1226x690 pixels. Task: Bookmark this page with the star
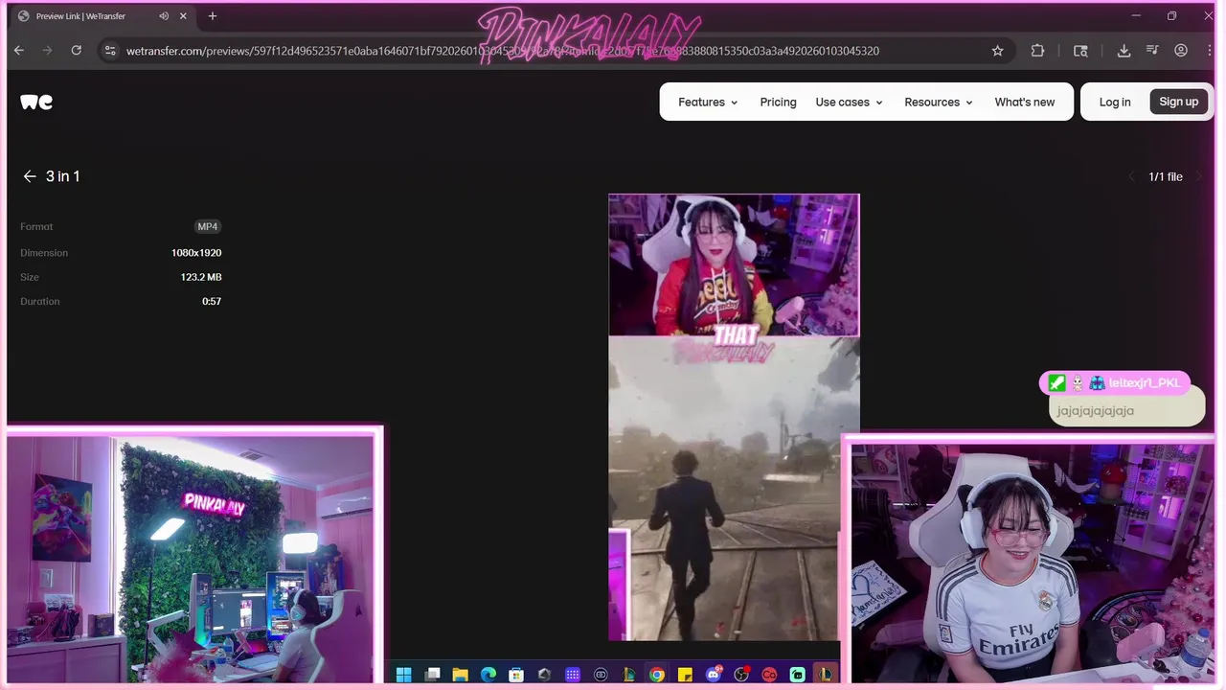[x=997, y=51]
